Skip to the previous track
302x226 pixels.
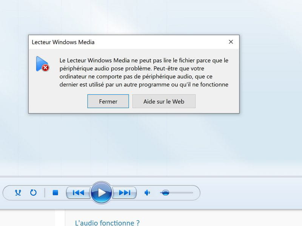[x=79, y=192]
